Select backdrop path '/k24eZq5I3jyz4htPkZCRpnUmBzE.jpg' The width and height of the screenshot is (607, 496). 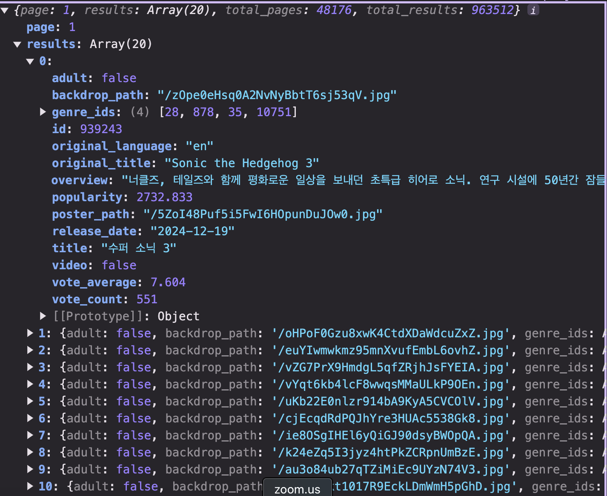[391, 453]
